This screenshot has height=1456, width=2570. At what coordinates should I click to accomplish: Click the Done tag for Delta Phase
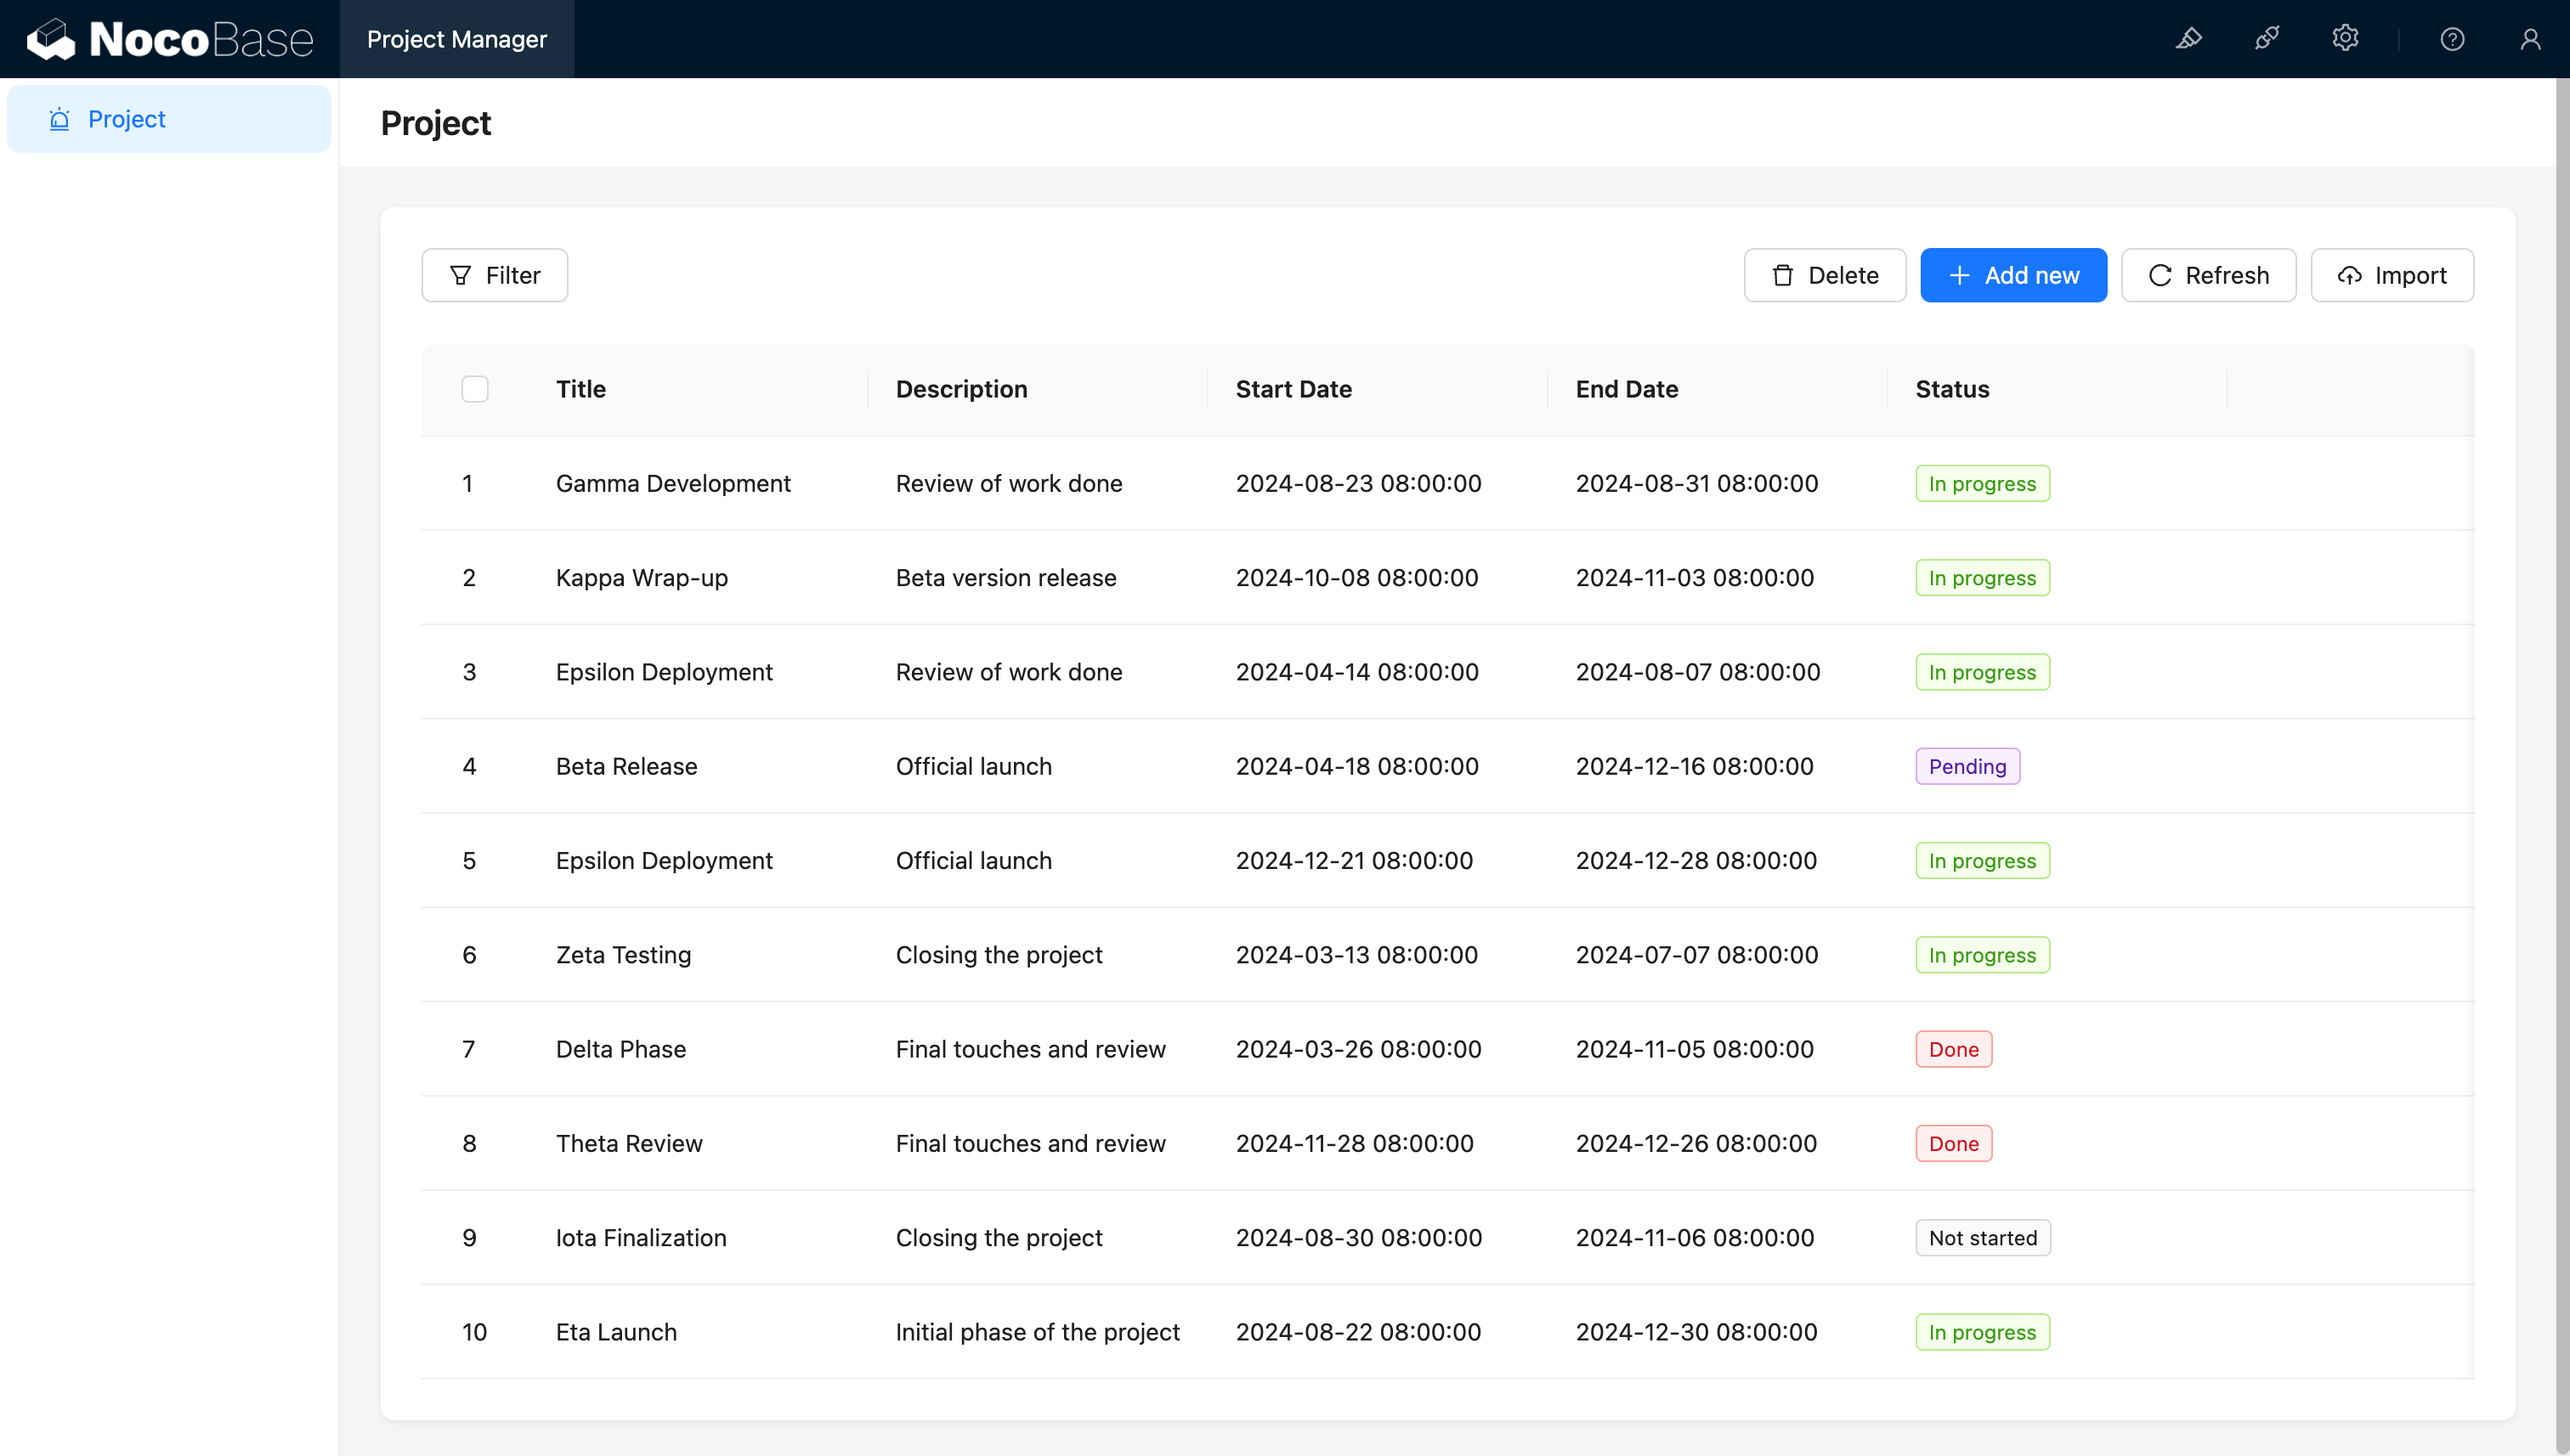(x=1953, y=1049)
